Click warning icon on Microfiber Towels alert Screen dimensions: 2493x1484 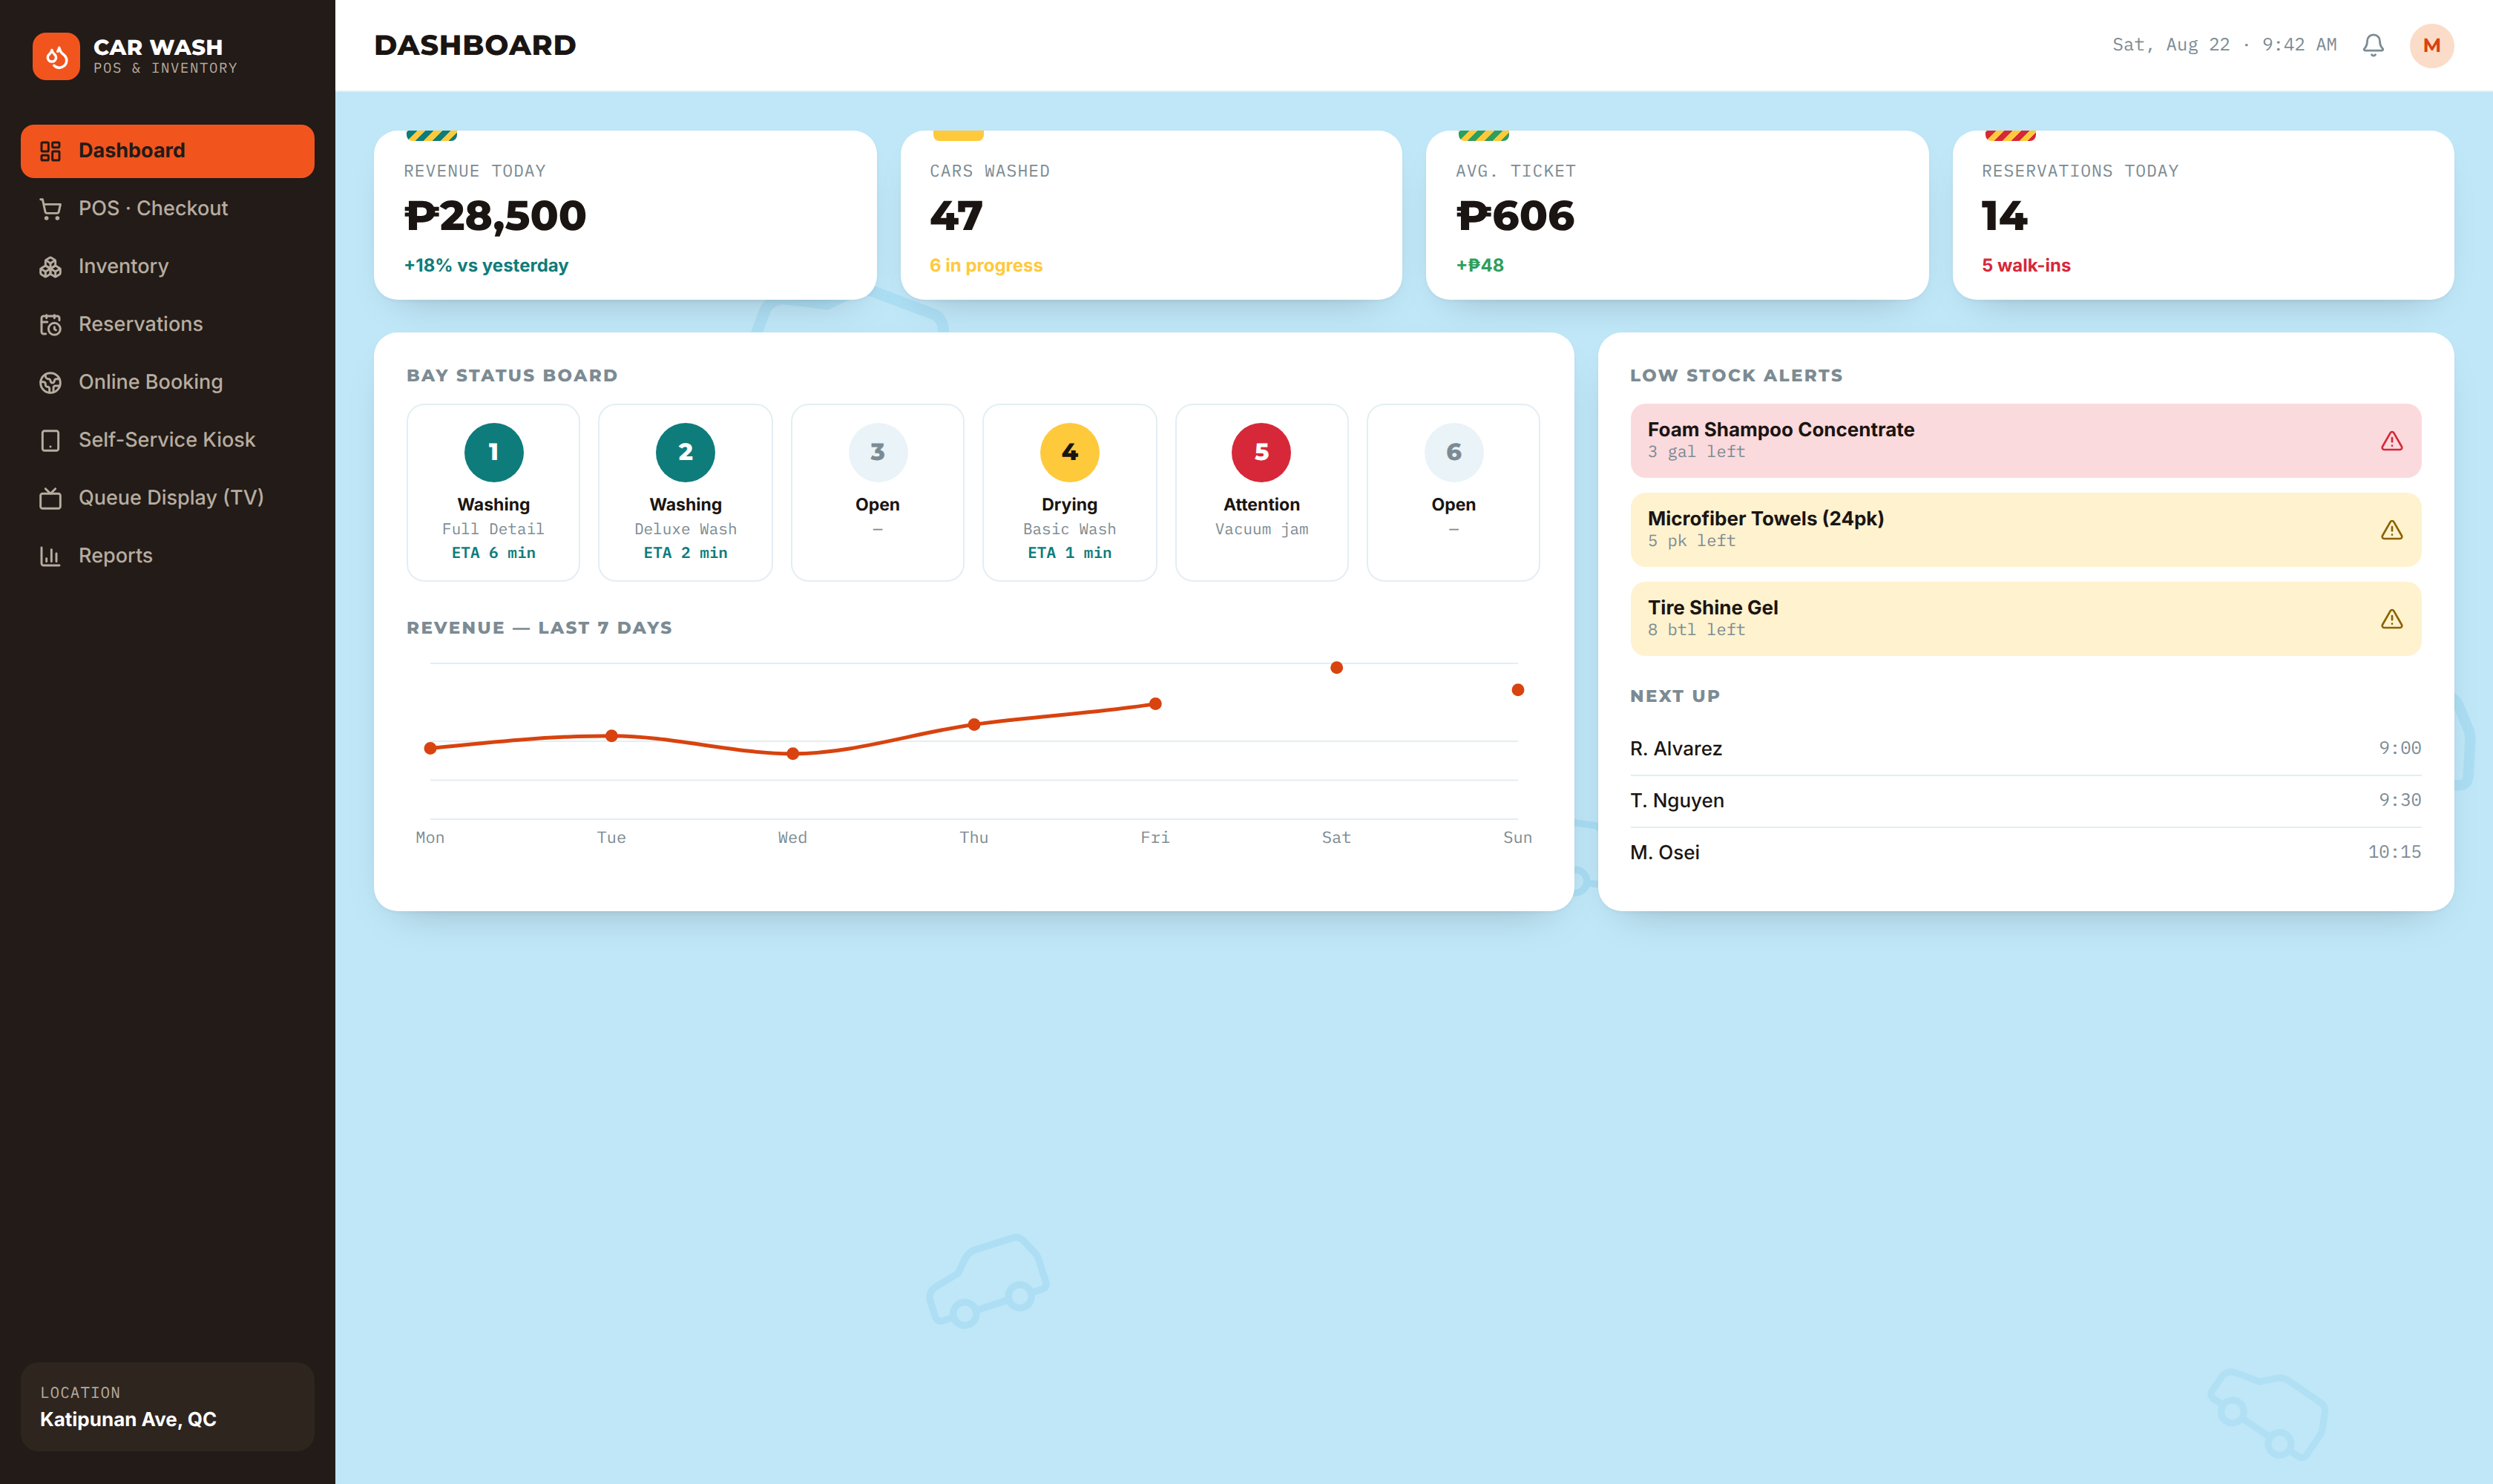[2391, 530]
